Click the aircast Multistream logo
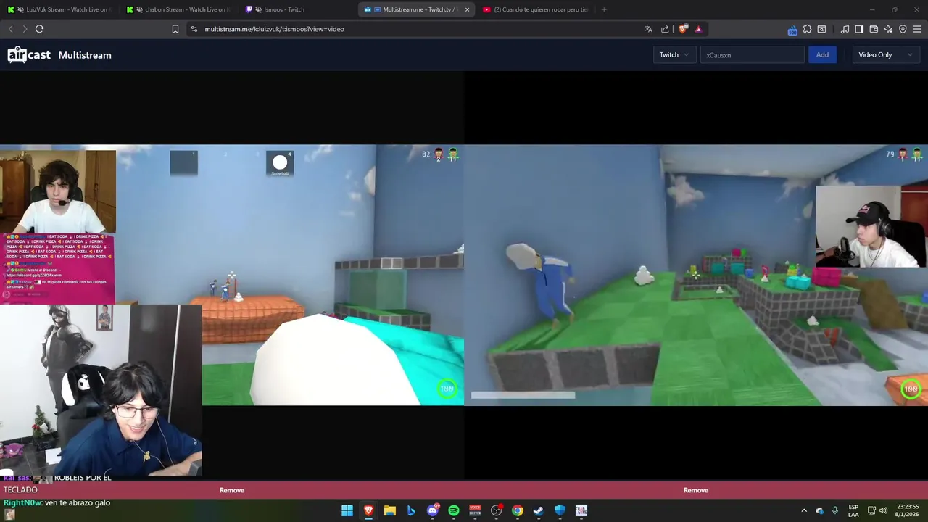This screenshot has height=522, width=928. point(59,55)
